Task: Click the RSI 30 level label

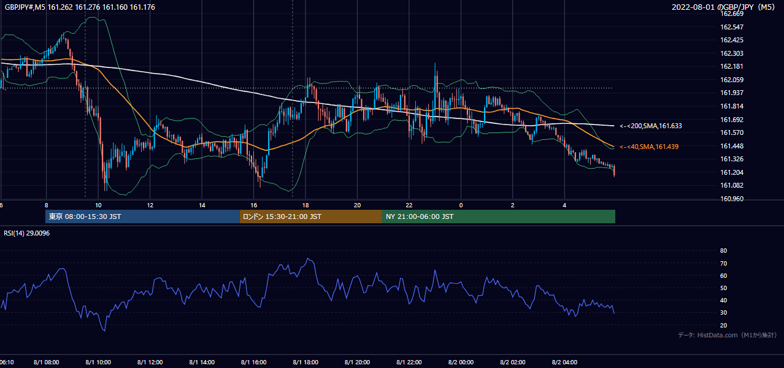Action: coord(724,313)
